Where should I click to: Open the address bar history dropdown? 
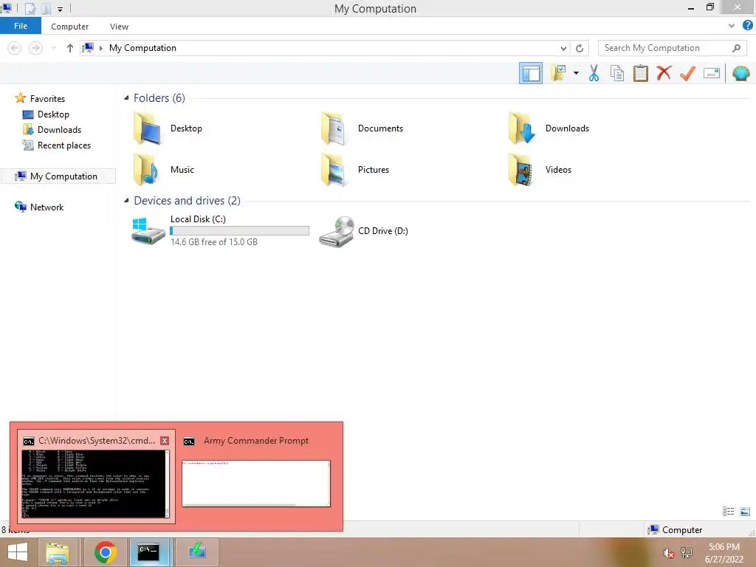(563, 48)
